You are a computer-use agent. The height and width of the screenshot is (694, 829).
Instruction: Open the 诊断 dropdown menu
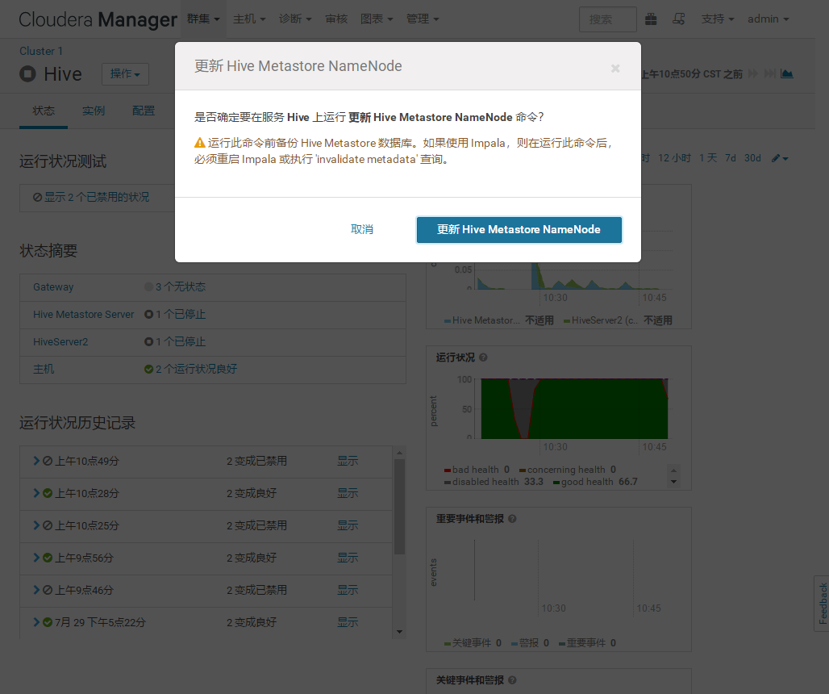[x=295, y=19]
